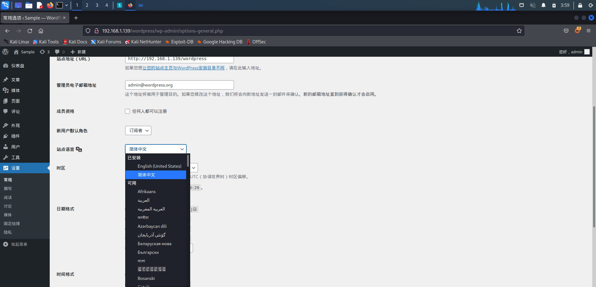
Task: Open a new browser tab
Action: [x=76, y=18]
